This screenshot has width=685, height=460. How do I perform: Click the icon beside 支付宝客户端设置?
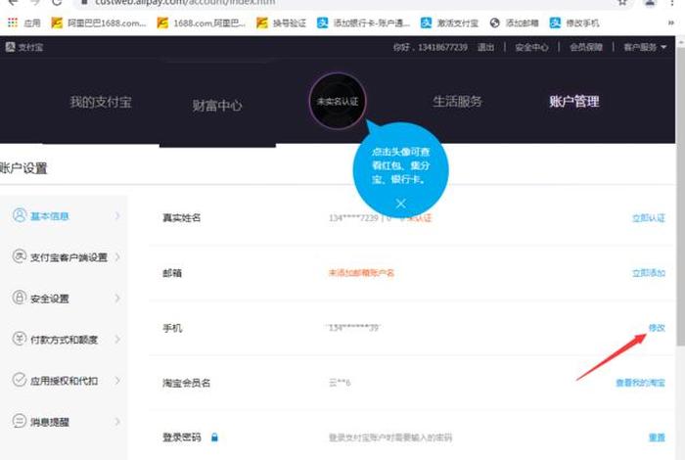point(20,256)
